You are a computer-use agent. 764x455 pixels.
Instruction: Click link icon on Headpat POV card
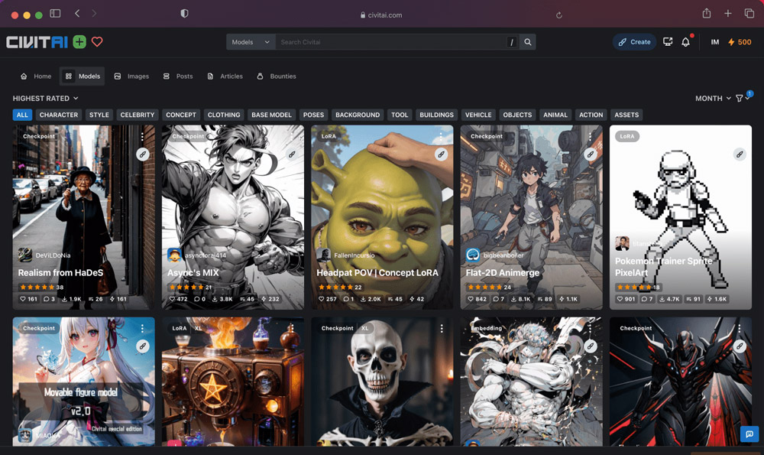(x=441, y=154)
